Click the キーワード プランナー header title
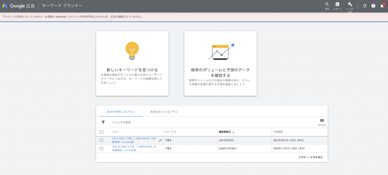388x175 pixels. pos(63,5)
